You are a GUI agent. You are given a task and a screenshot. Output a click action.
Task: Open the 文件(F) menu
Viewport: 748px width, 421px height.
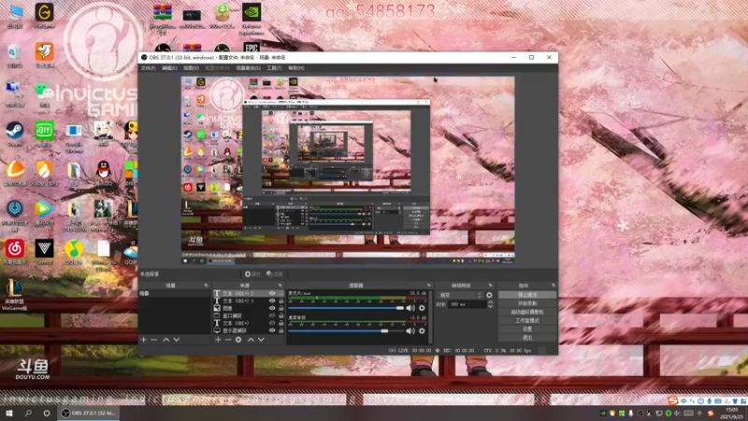[148, 68]
